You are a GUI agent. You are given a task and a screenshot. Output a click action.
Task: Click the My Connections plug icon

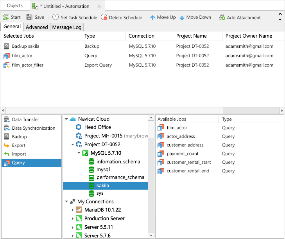pyautogui.click(x=73, y=201)
